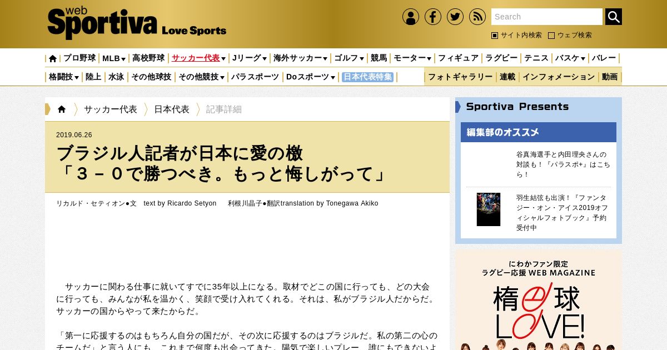
Task: Click the author credit Ricardo Setyon
Action: 136,203
